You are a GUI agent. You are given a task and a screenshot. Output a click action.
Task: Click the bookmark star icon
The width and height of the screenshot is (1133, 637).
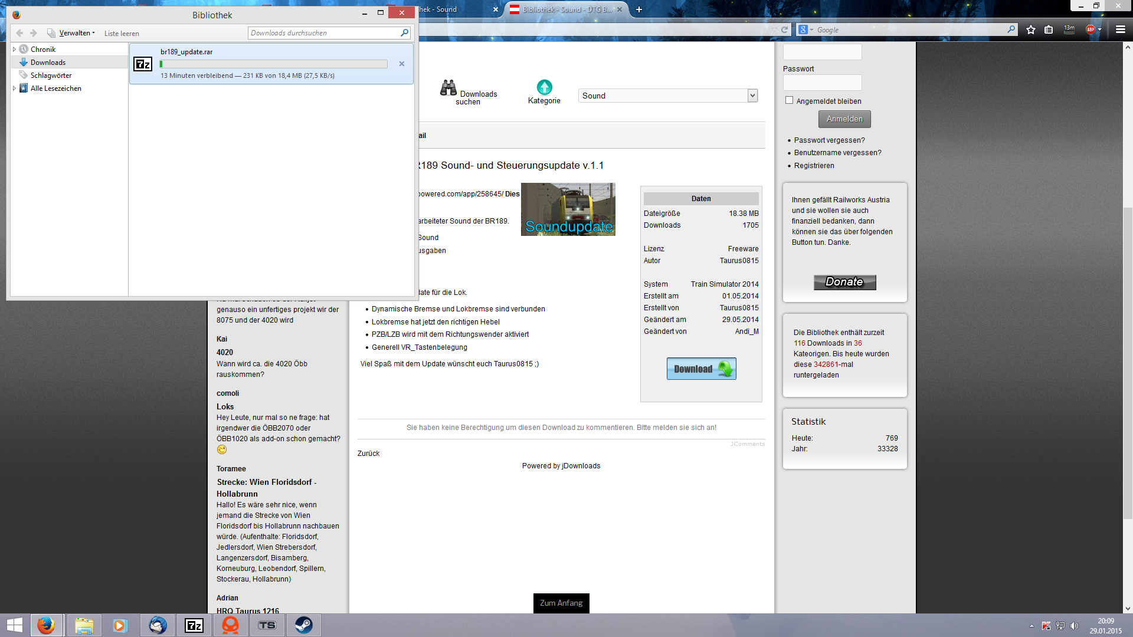(x=1031, y=29)
